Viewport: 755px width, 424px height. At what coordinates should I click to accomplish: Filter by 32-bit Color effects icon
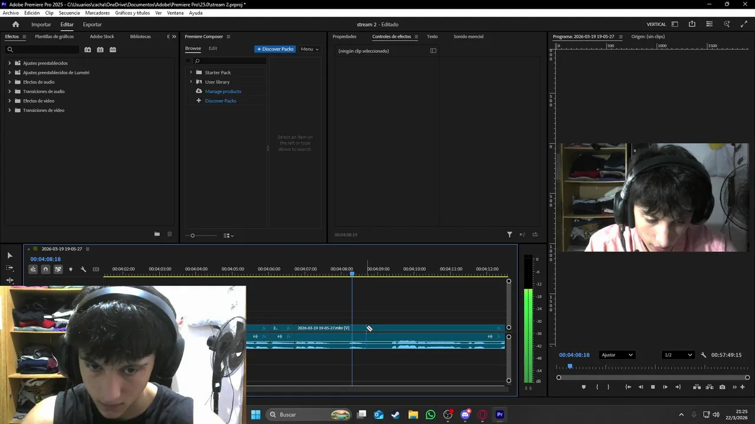(x=100, y=49)
